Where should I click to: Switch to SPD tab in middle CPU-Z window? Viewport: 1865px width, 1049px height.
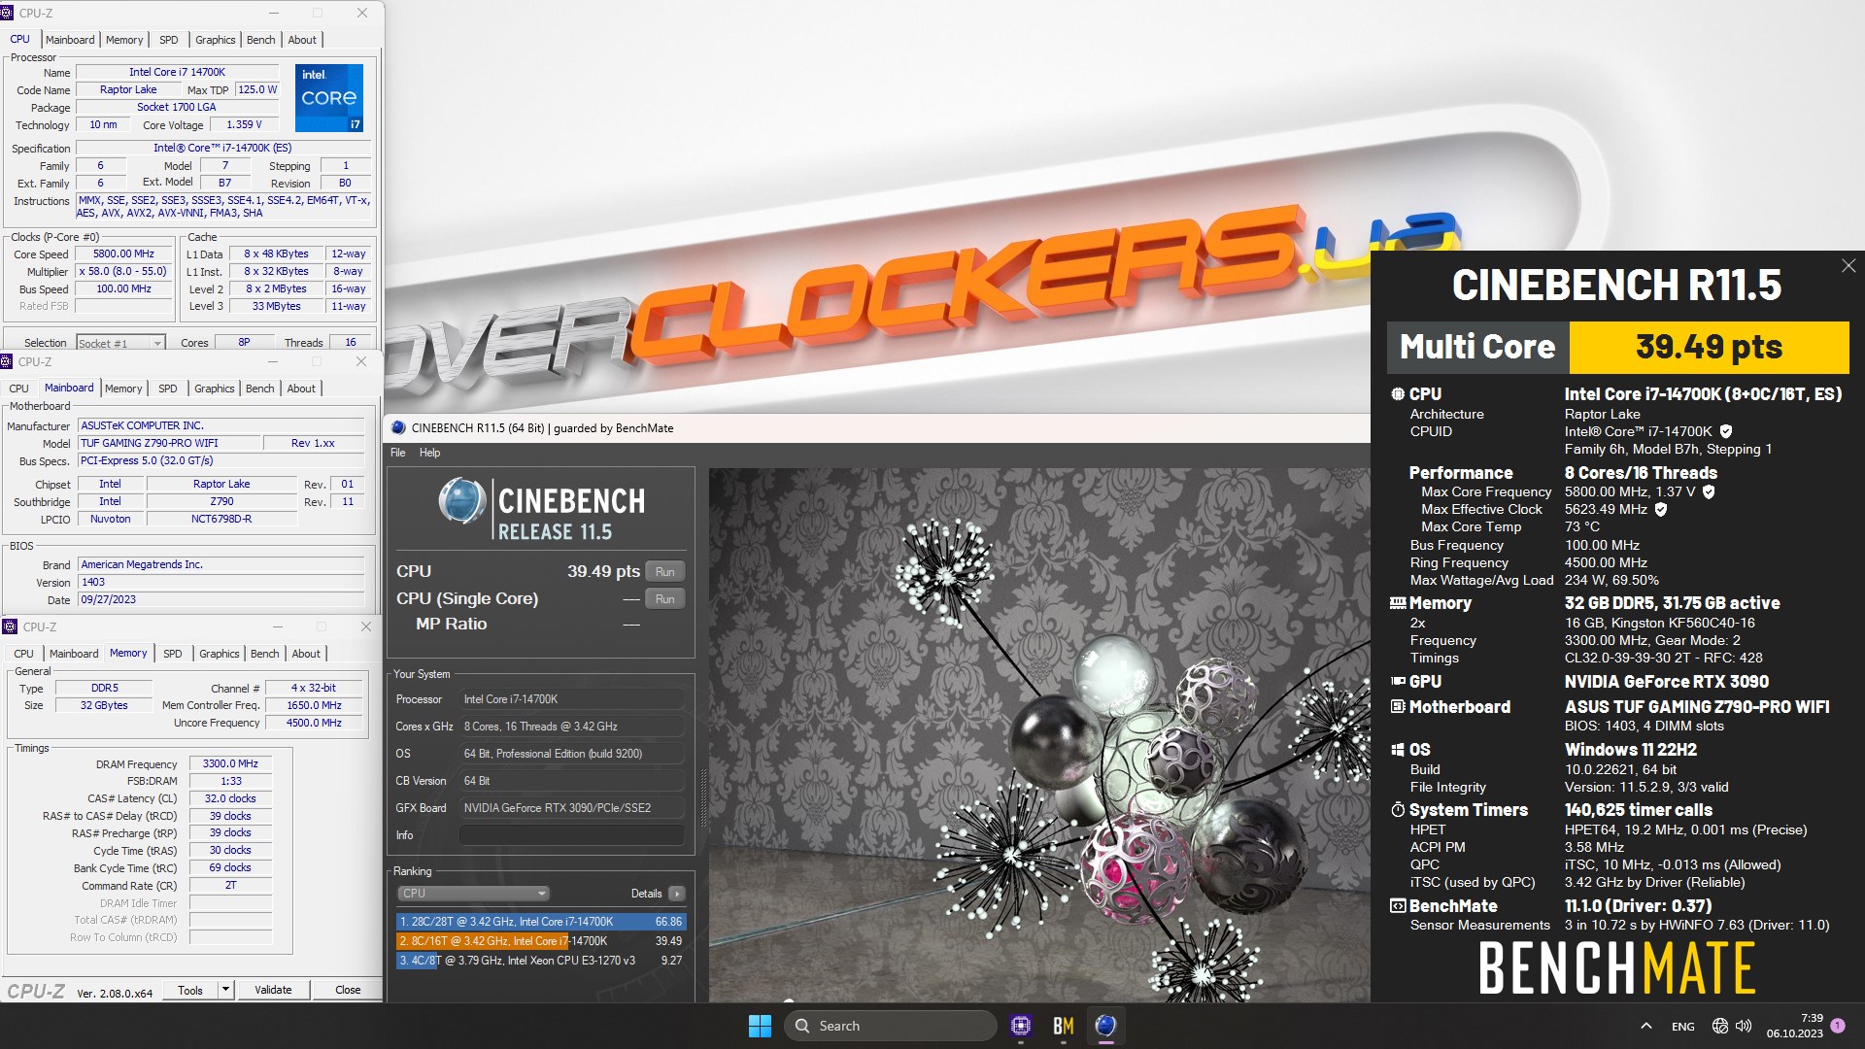(x=168, y=389)
